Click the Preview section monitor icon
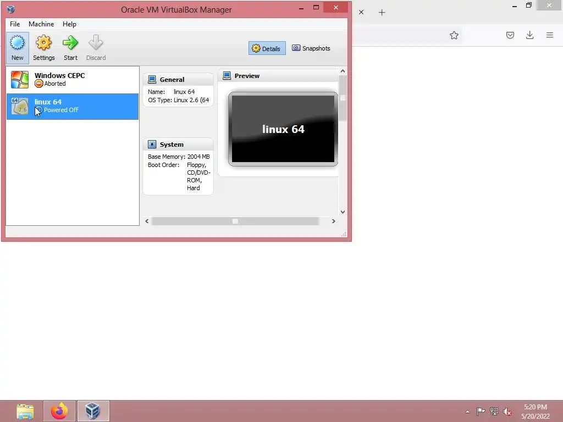The image size is (563, 422). click(x=227, y=76)
